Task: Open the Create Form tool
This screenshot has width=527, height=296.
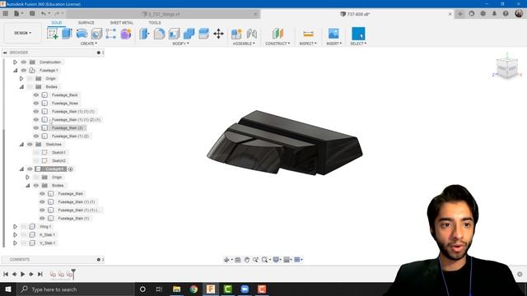Action: [x=126, y=34]
